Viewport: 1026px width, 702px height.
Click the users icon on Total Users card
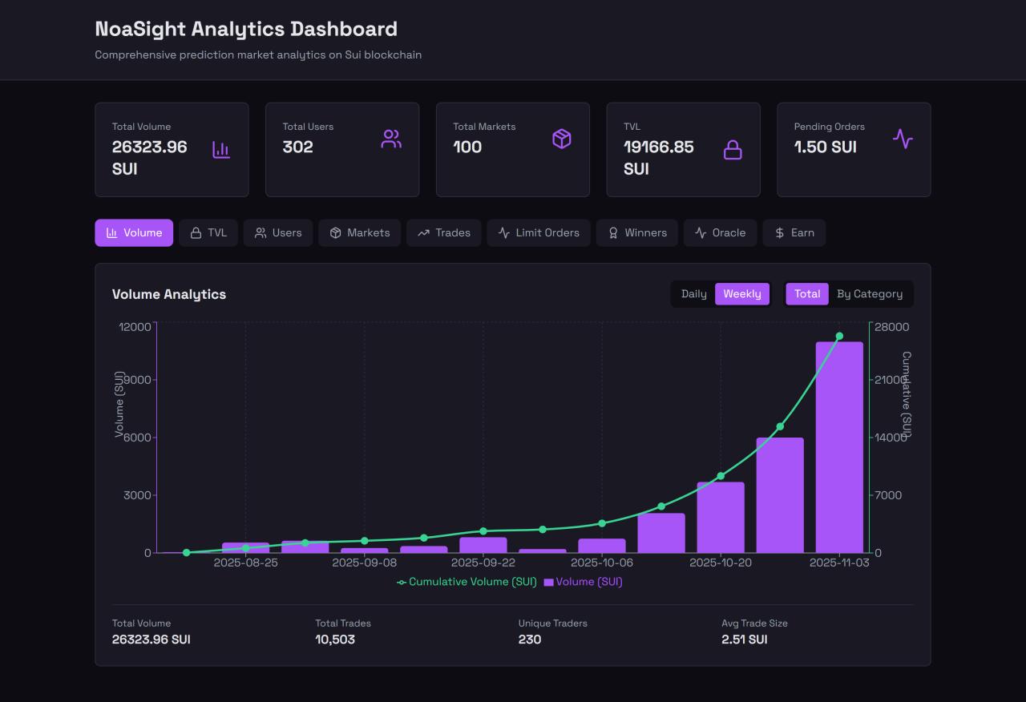pyautogui.click(x=390, y=139)
